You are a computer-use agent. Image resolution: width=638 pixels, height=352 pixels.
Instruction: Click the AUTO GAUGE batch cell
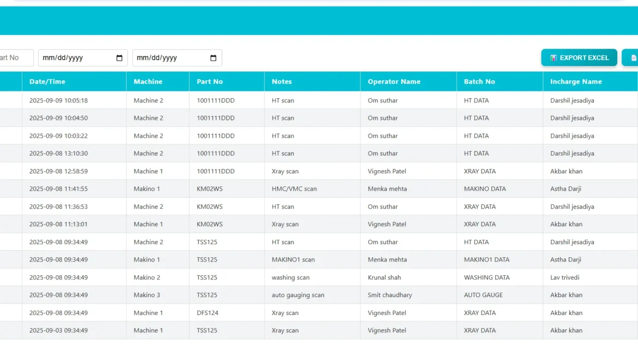[x=483, y=295]
